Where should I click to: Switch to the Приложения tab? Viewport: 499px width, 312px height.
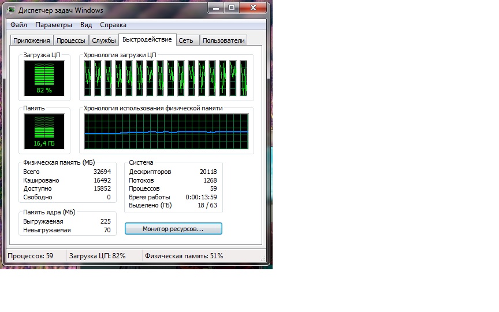pos(32,40)
